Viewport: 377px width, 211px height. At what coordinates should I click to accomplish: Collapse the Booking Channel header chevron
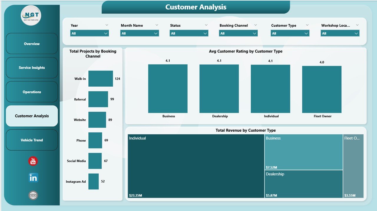(x=256, y=25)
